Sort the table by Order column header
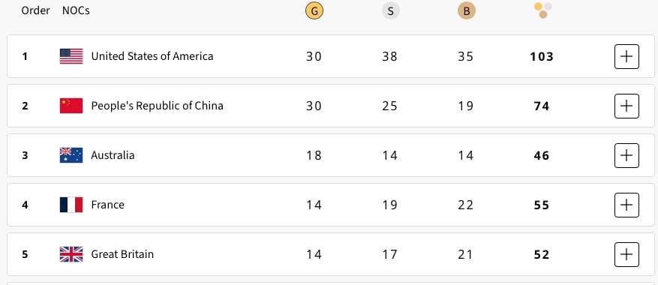This screenshot has width=658, height=285. [36, 10]
